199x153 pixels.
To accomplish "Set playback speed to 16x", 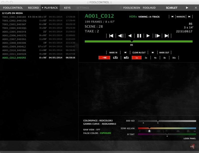I will (x=174, y=58).
